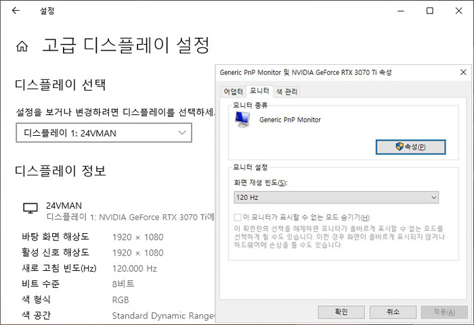Close the 설정 window
Screen dimensions: 474x325
[x=460, y=11]
